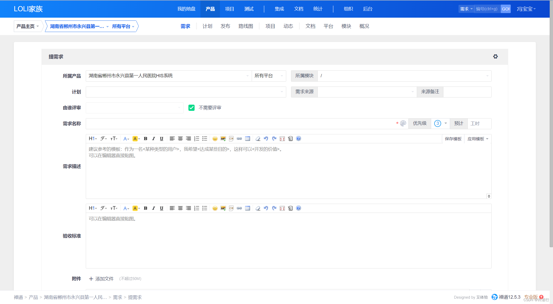Open the 所属产品 product dropdown
The image size is (553, 304).
pos(169,76)
